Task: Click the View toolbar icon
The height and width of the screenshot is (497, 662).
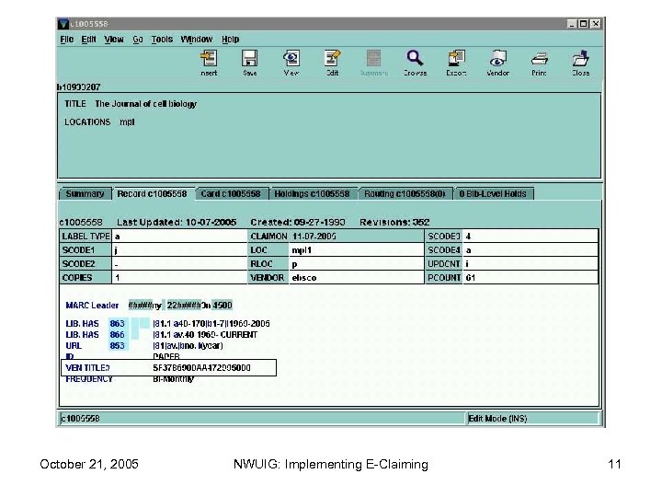Action: [x=291, y=63]
